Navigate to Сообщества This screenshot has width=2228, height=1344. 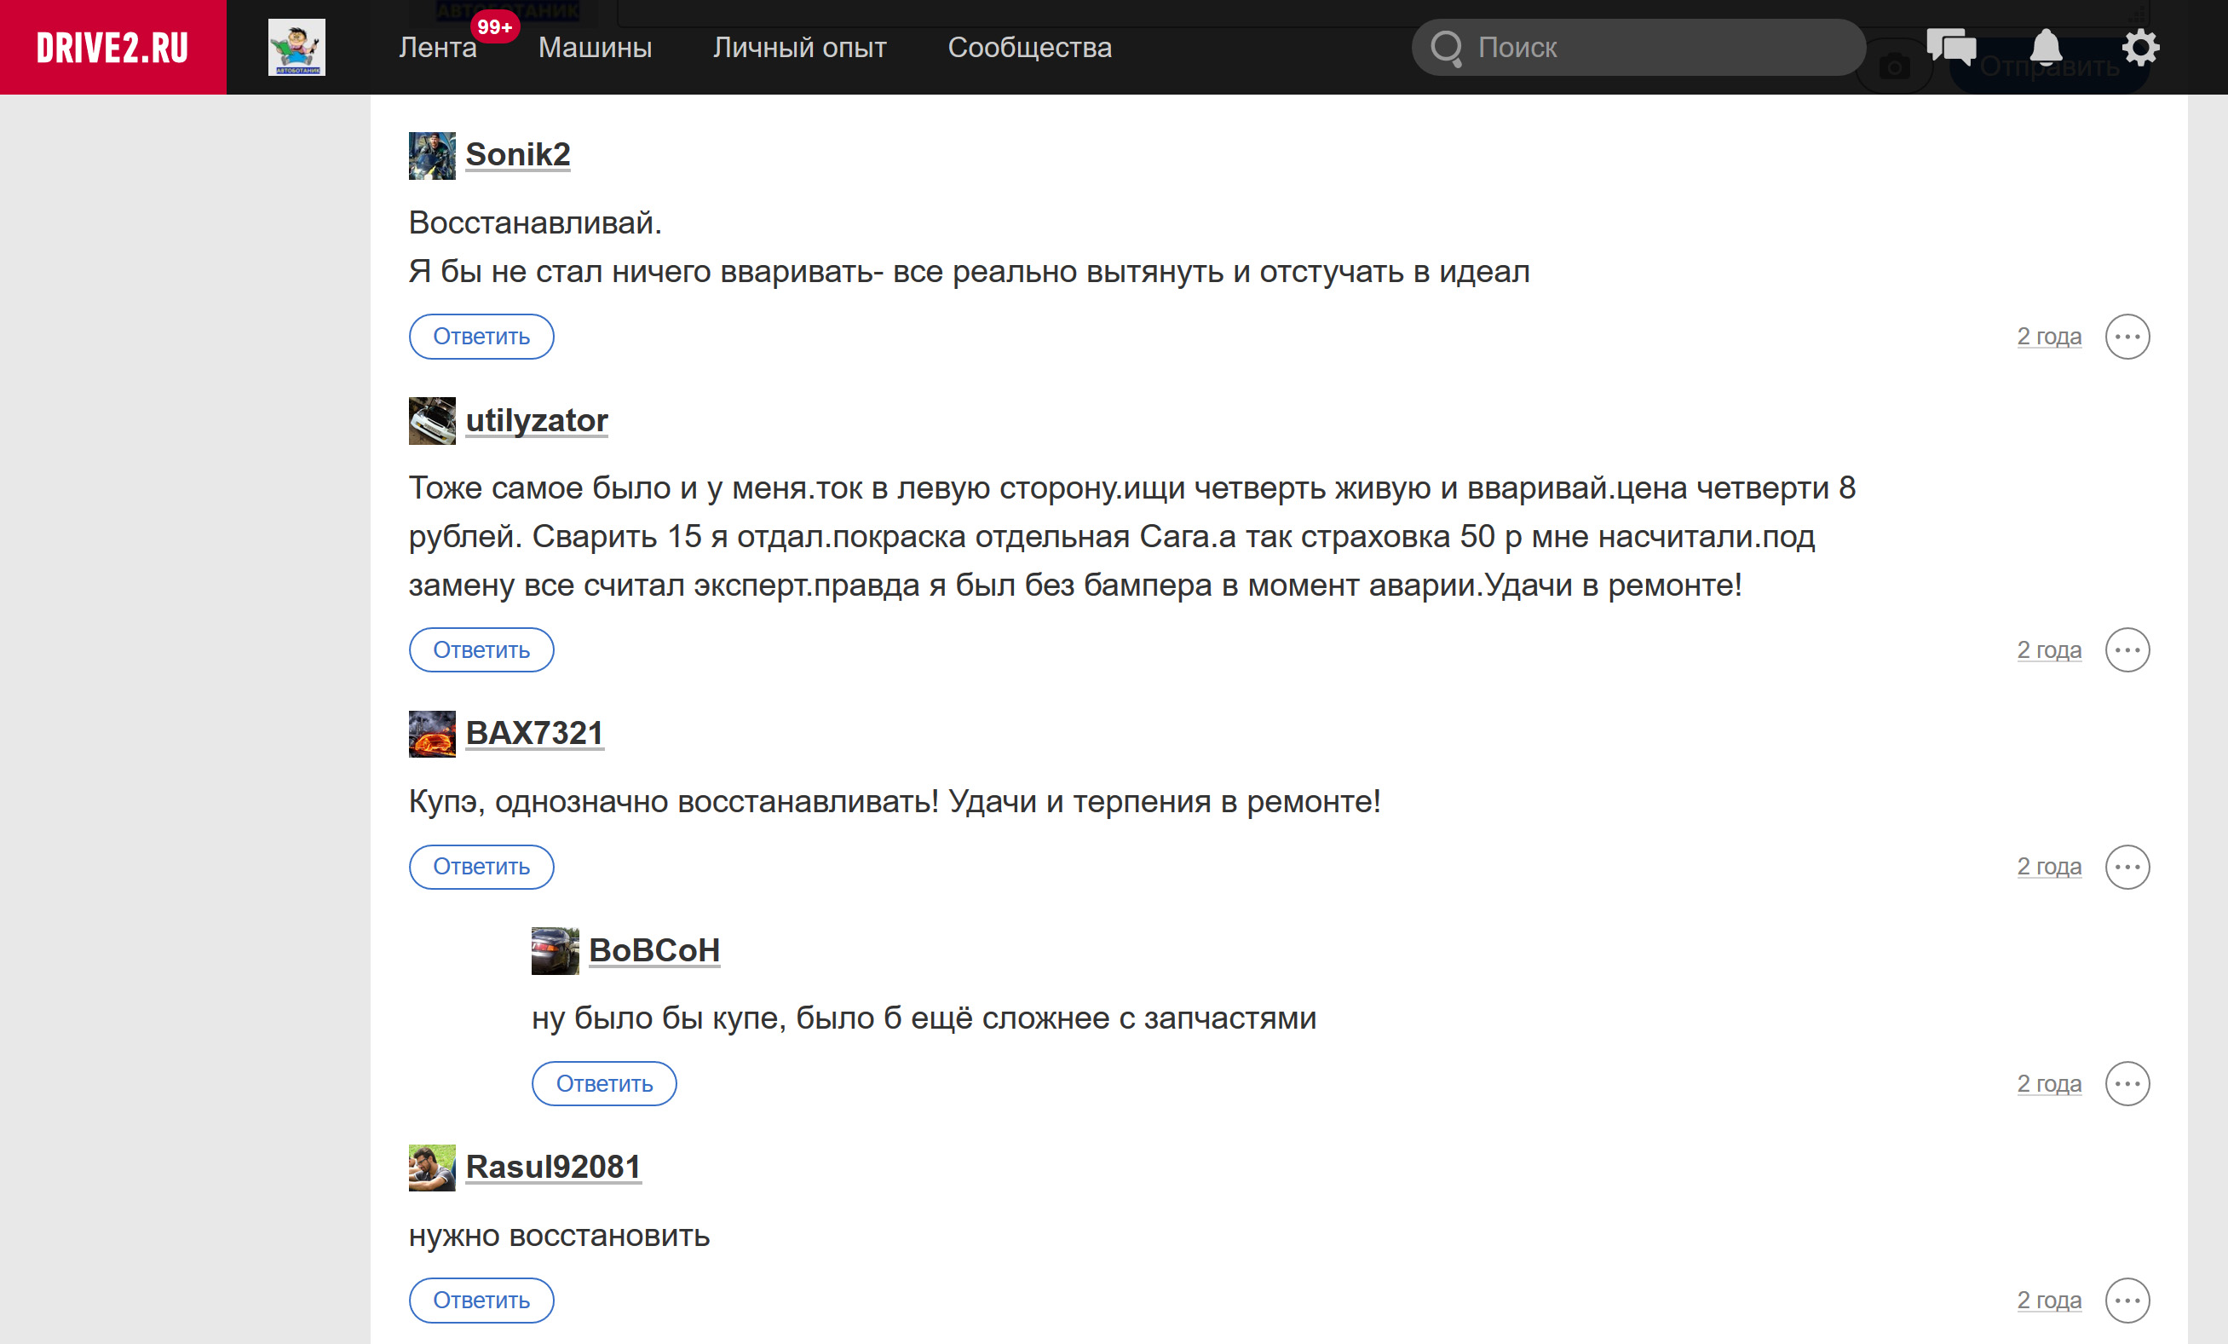click(1030, 47)
